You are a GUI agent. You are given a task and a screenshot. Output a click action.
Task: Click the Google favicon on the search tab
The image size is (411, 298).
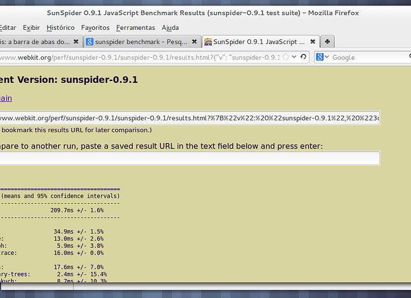tap(89, 42)
